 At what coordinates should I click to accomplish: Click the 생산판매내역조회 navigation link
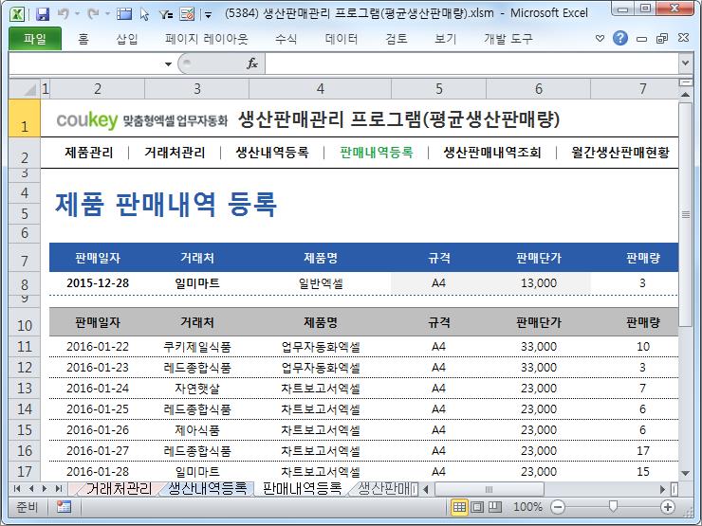click(492, 153)
